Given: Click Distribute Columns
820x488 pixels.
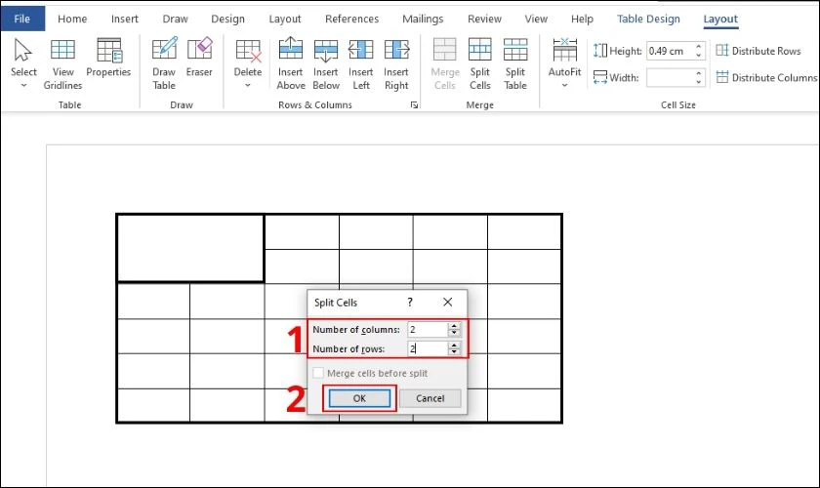Looking at the screenshot, I should [x=766, y=77].
